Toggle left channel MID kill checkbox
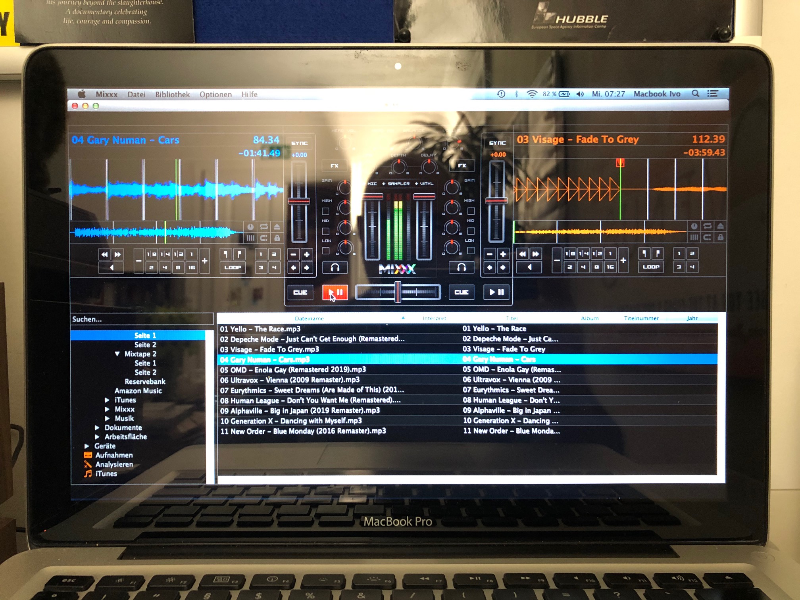 325,231
